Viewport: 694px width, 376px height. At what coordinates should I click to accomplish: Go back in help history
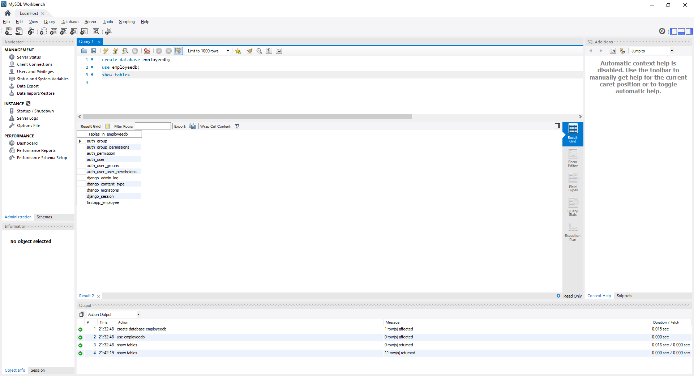591,51
